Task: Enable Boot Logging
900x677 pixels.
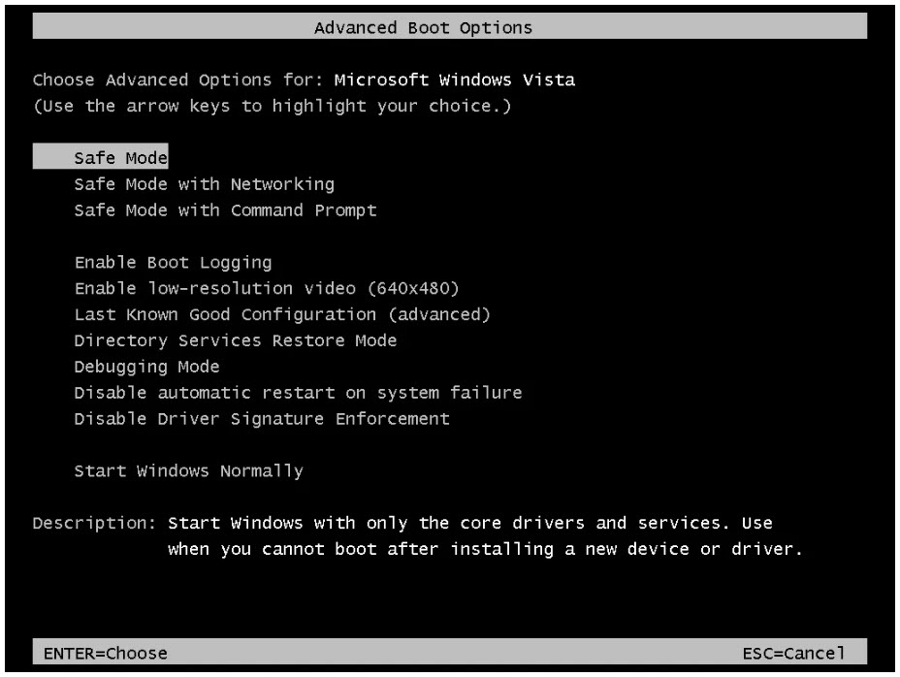Action: (x=173, y=262)
